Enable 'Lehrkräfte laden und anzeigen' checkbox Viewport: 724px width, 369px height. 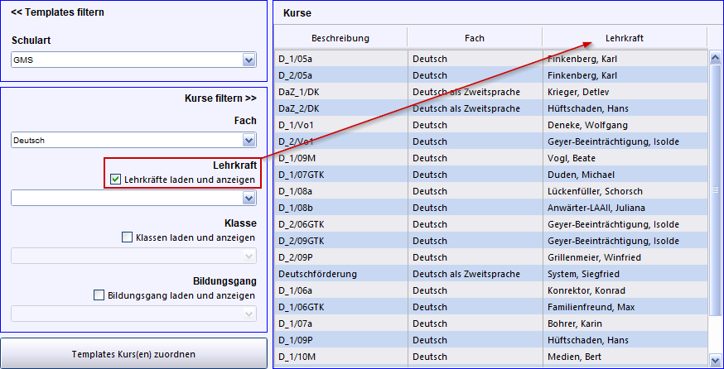pos(116,179)
